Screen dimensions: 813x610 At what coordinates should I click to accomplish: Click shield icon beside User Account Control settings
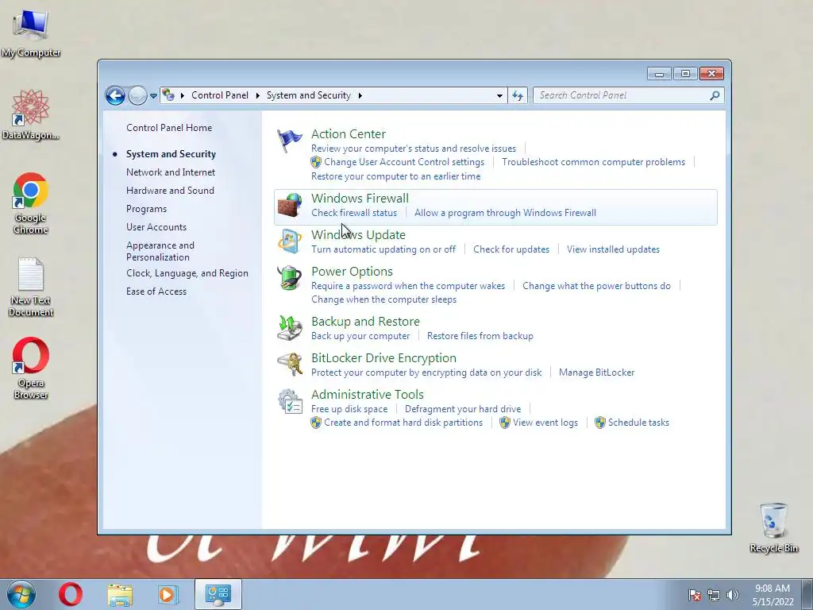pos(316,162)
